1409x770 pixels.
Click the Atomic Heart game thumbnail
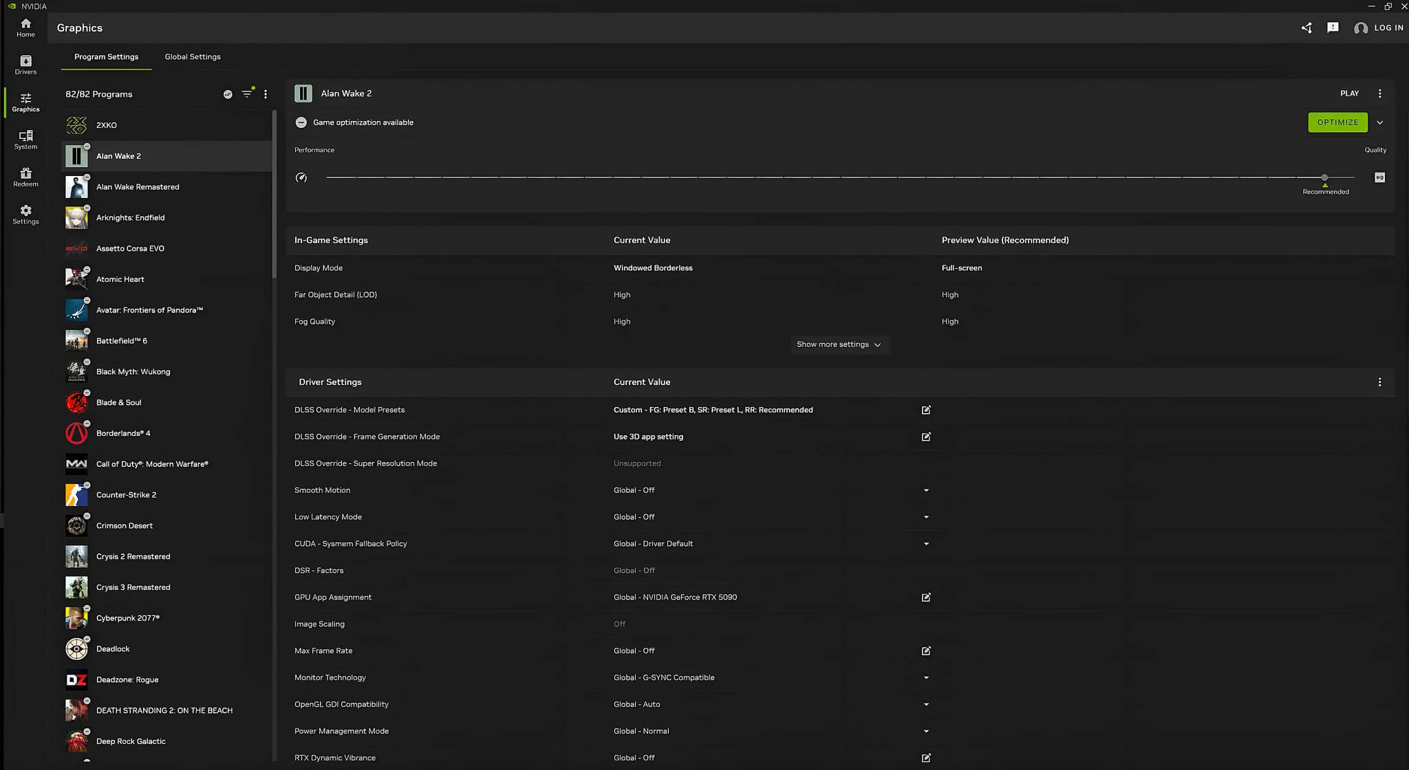point(76,279)
